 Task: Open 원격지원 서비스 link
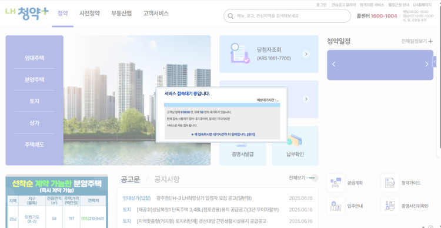tap(372, 5)
